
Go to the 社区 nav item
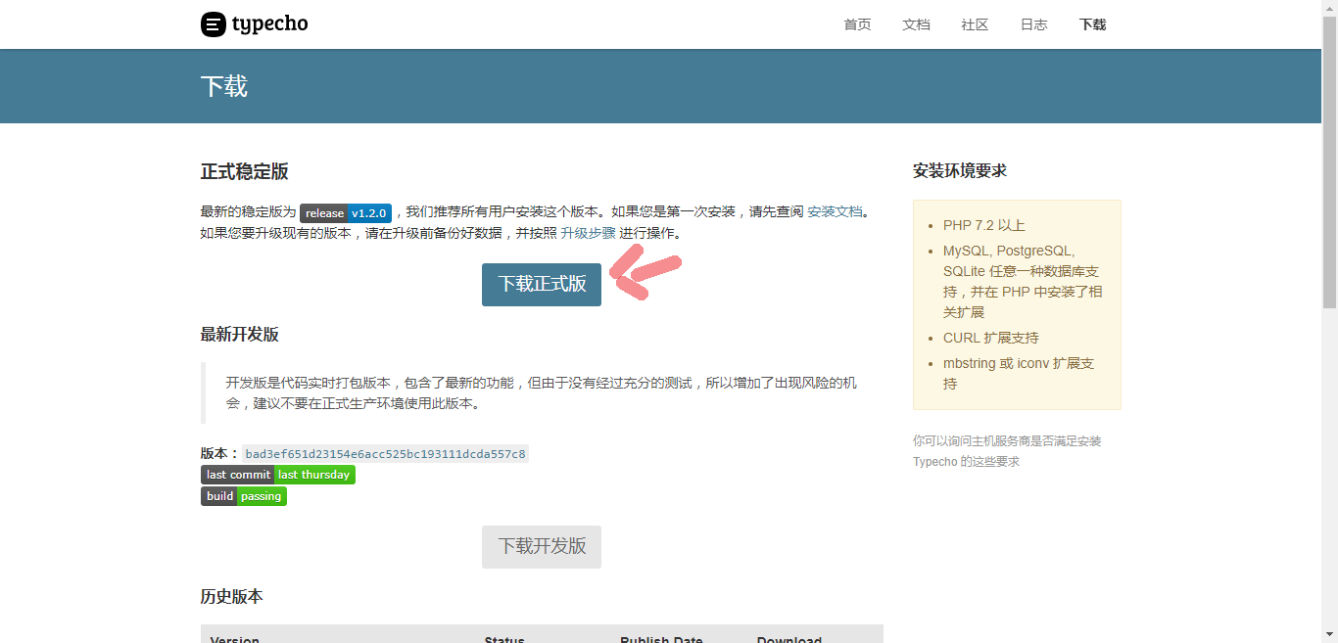[x=975, y=24]
